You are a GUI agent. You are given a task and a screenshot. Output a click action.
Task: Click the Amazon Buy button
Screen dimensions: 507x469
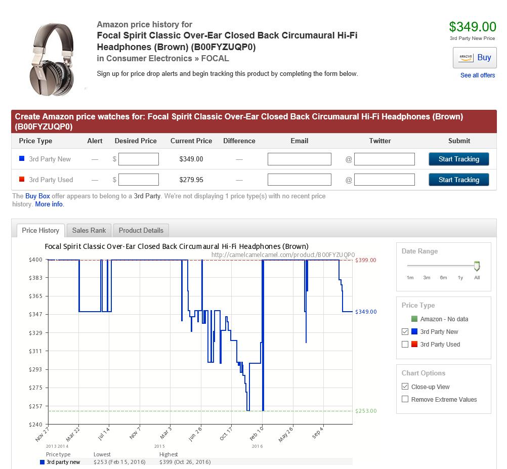click(x=474, y=58)
